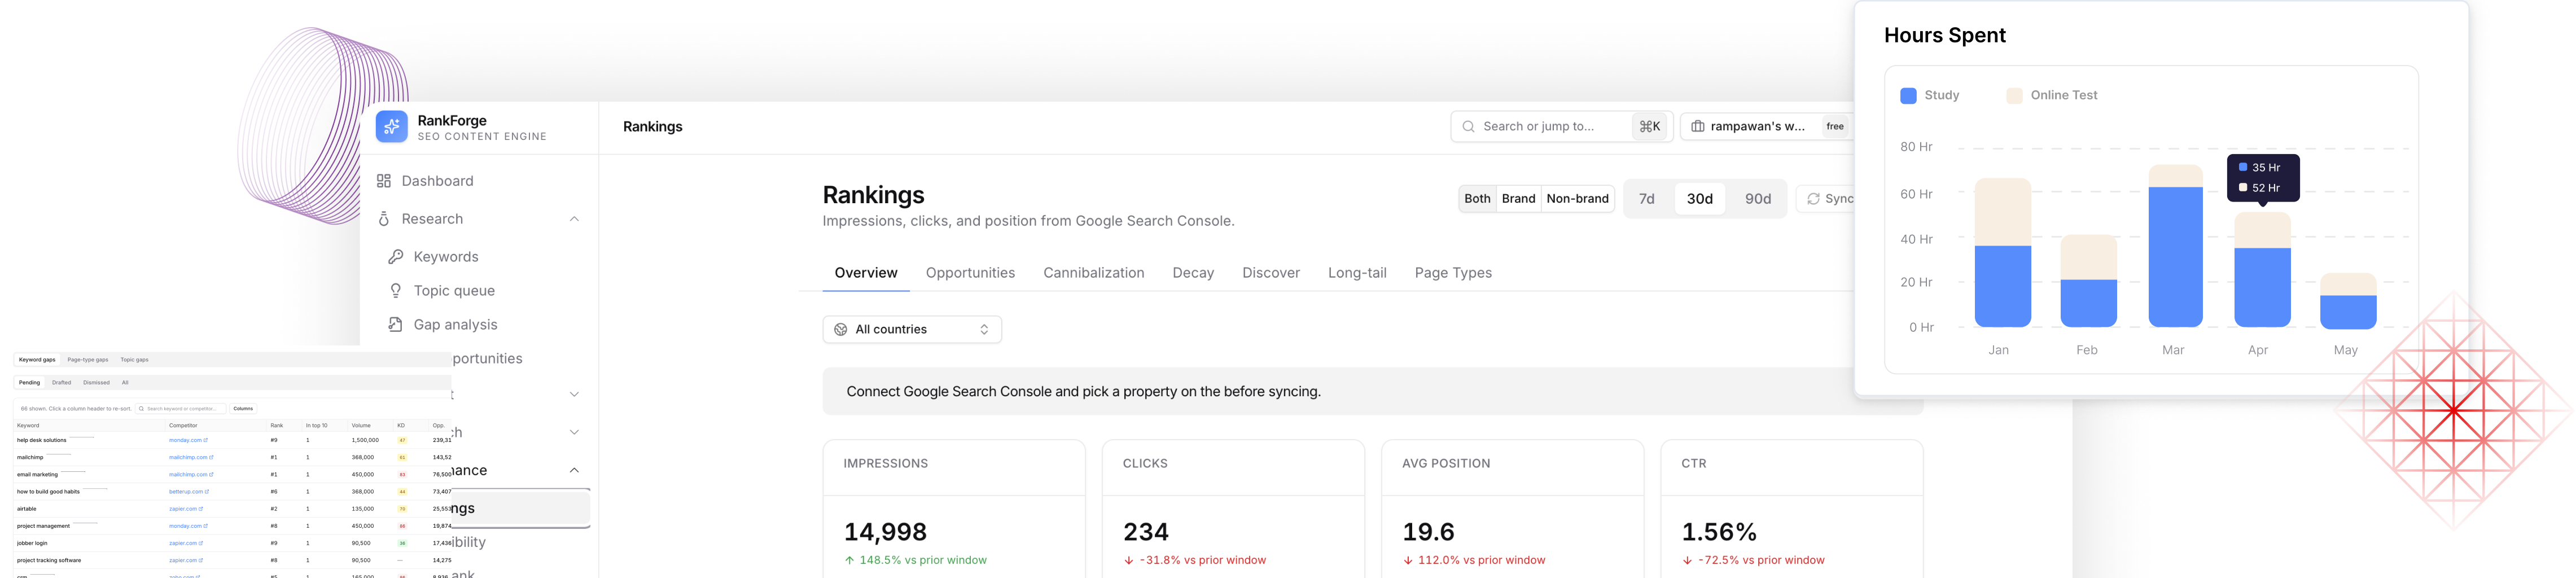Click the up arrow under Impressions
The height and width of the screenshot is (578, 2576).
click(x=850, y=561)
